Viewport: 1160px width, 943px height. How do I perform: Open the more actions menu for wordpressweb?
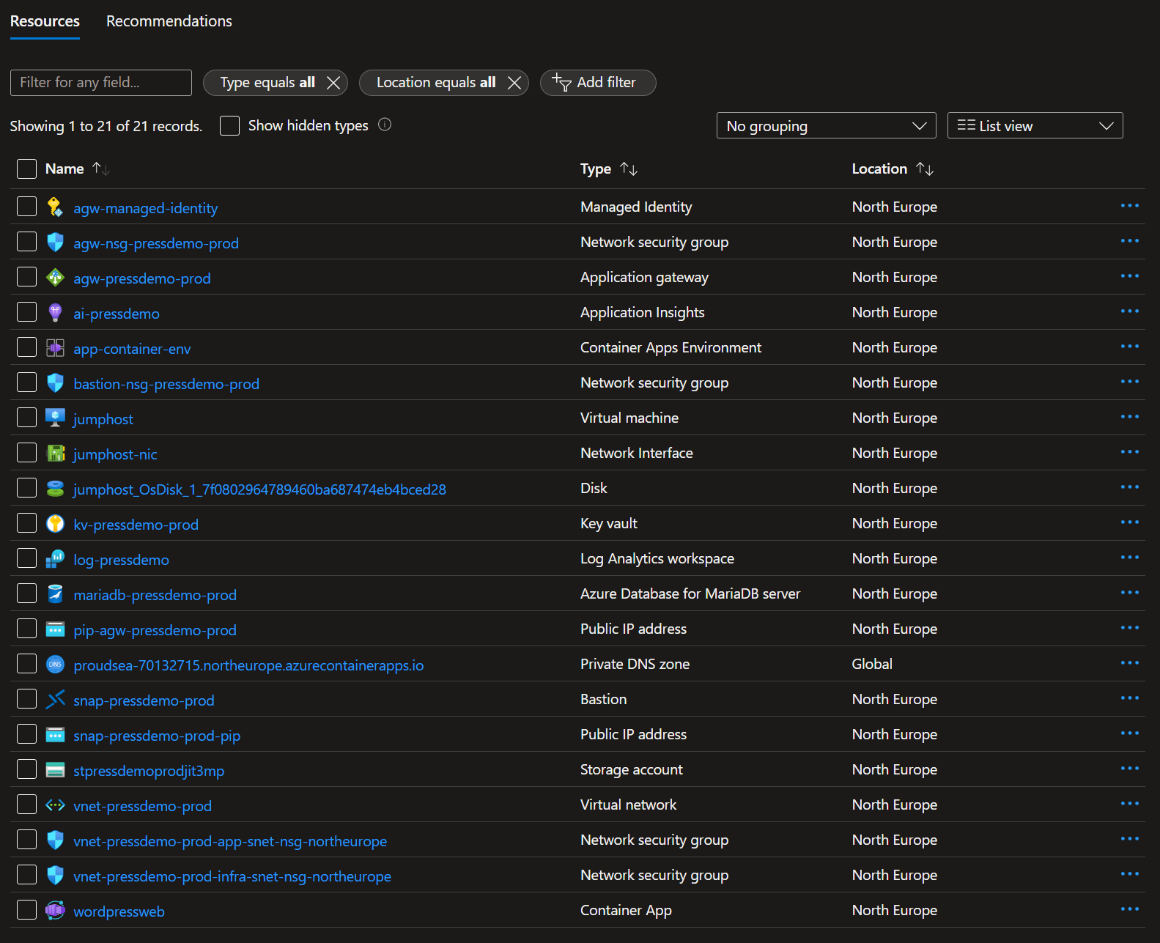coord(1129,909)
